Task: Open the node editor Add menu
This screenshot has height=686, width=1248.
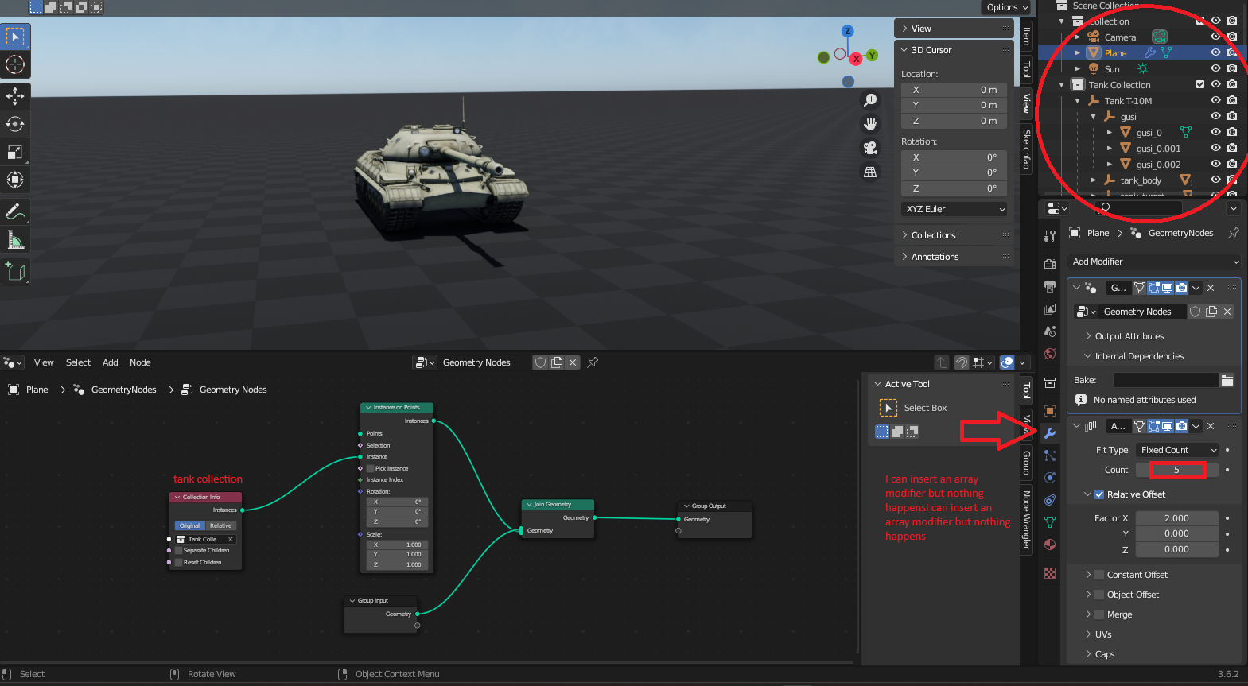Action: [110, 362]
